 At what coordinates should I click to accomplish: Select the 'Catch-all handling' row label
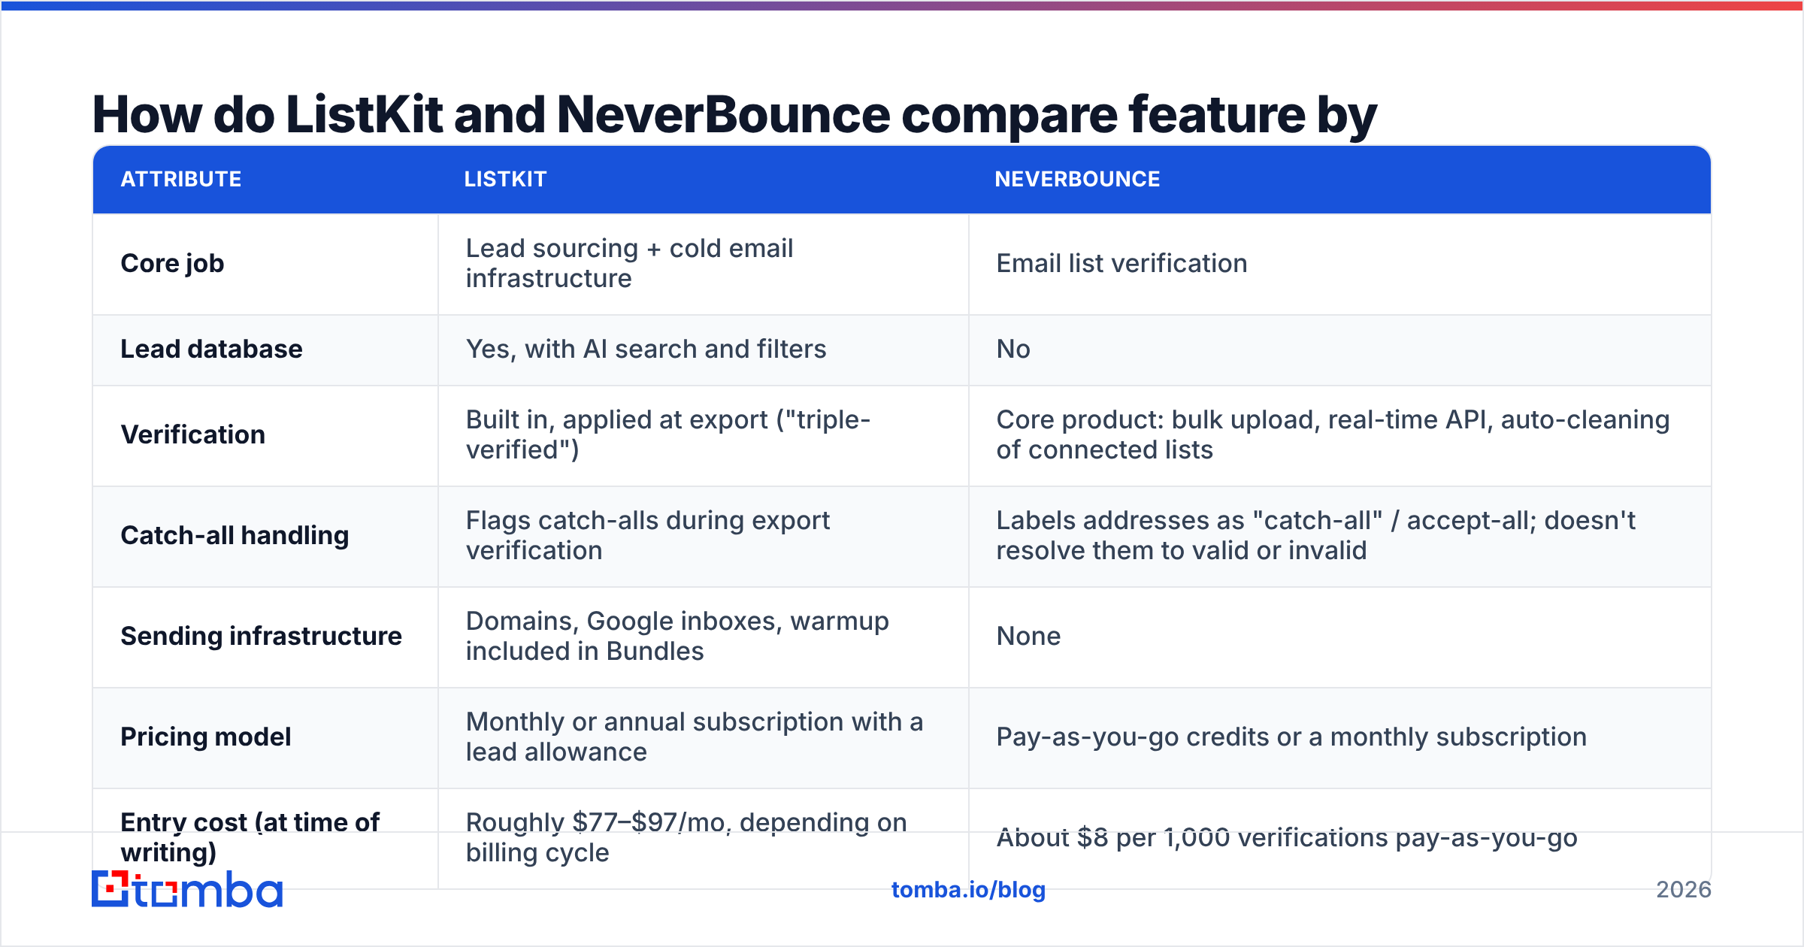point(235,536)
